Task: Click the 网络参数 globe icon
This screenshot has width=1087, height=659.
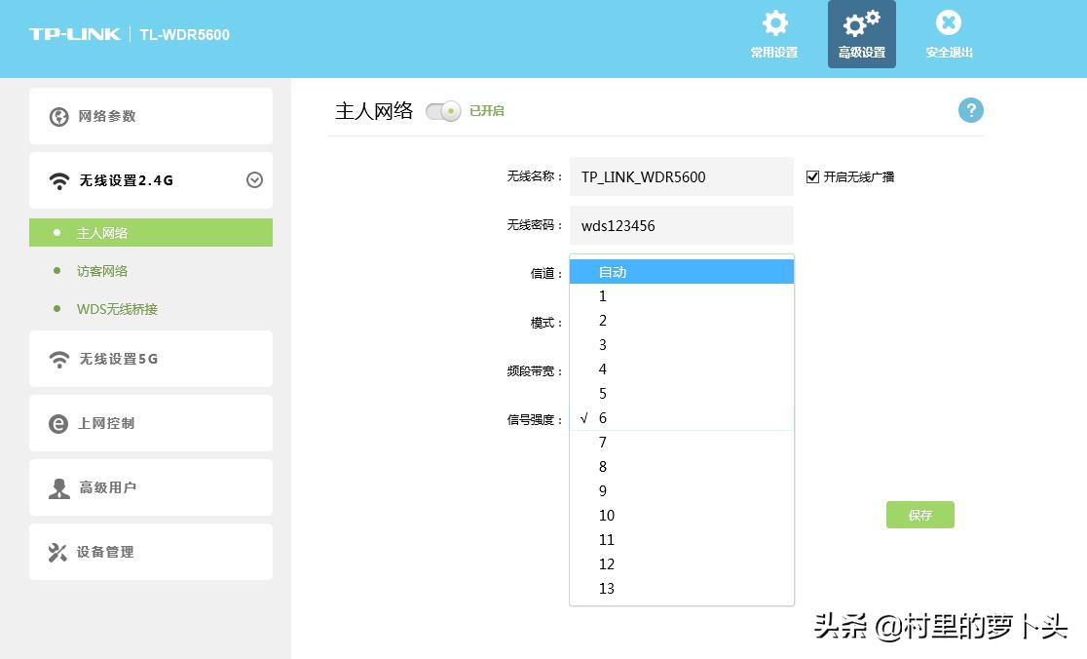Action: coord(60,115)
